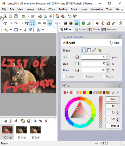Viewport: 125px width, 146px height.
Task: Create a new document with the New icon
Action: pos(5,16)
